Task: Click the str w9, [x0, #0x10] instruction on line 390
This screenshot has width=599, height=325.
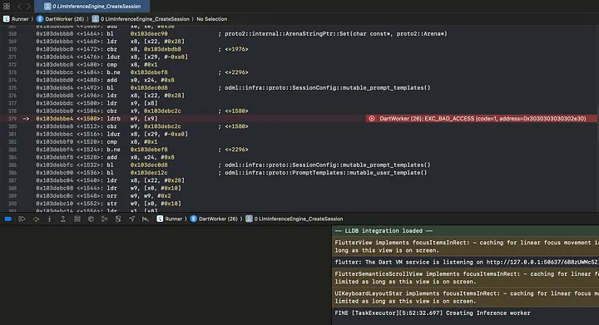Action: point(144,204)
